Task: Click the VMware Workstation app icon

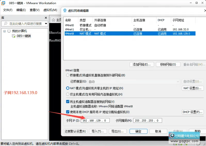Action: [3, 3]
